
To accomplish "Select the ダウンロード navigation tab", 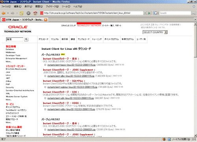I will click(x=43, y=39).
